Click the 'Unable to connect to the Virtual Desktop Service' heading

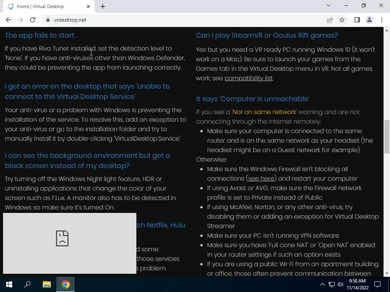(x=87, y=91)
